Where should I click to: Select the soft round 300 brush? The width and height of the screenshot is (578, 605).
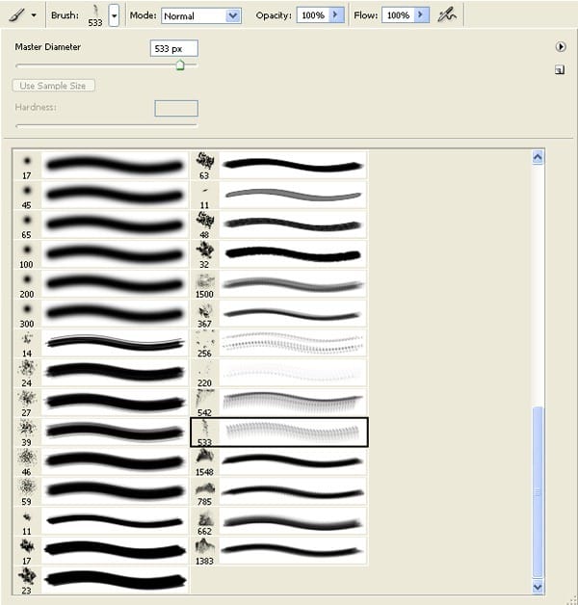[x=101, y=314]
